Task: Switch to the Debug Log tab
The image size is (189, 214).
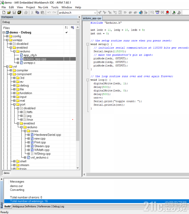Action: coord(58,207)
